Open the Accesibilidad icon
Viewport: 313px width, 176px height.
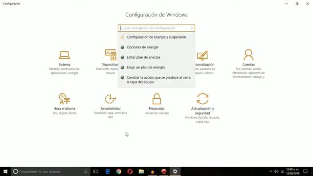(111, 99)
